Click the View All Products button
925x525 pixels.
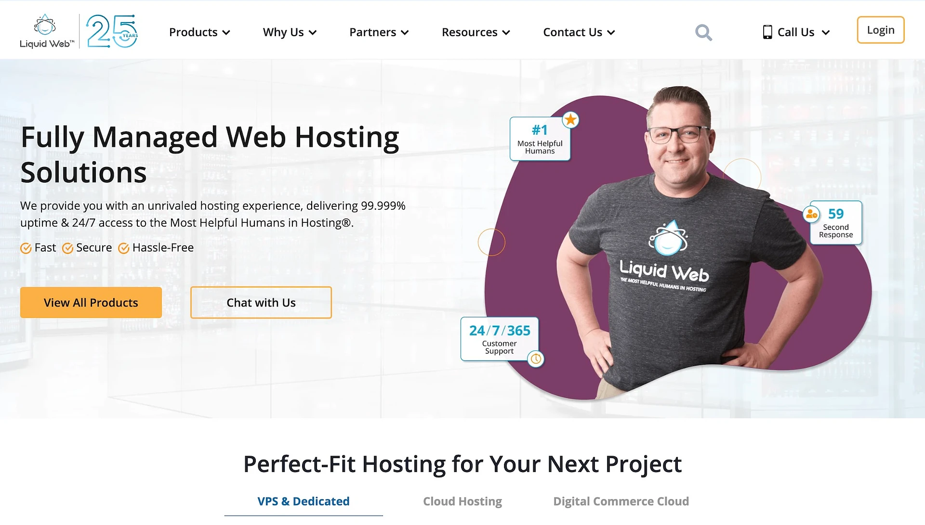click(91, 302)
